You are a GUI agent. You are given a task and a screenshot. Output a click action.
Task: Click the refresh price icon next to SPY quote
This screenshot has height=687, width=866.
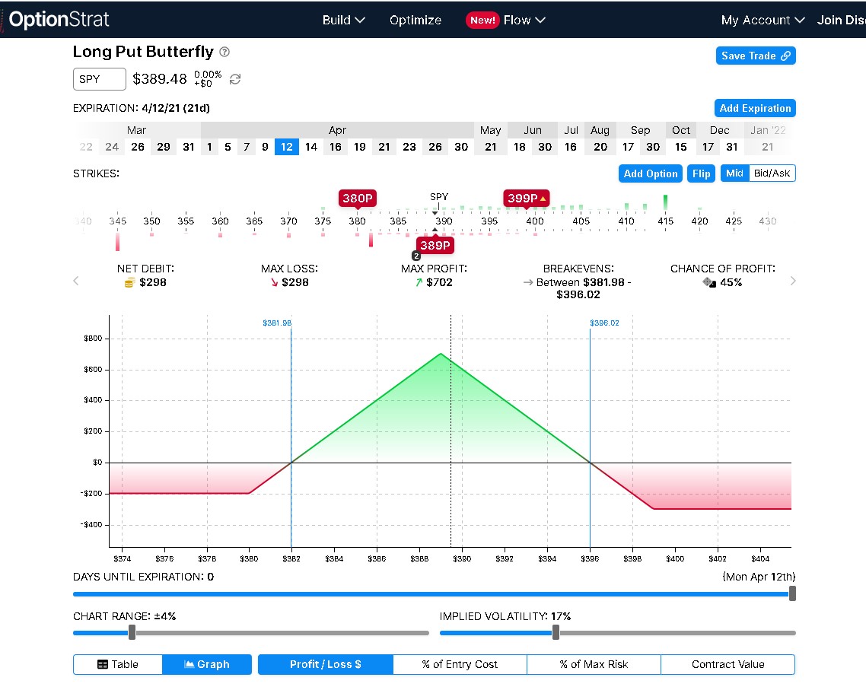click(235, 79)
